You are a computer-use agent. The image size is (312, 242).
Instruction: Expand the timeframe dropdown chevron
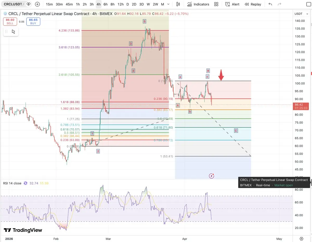pos(168,4)
